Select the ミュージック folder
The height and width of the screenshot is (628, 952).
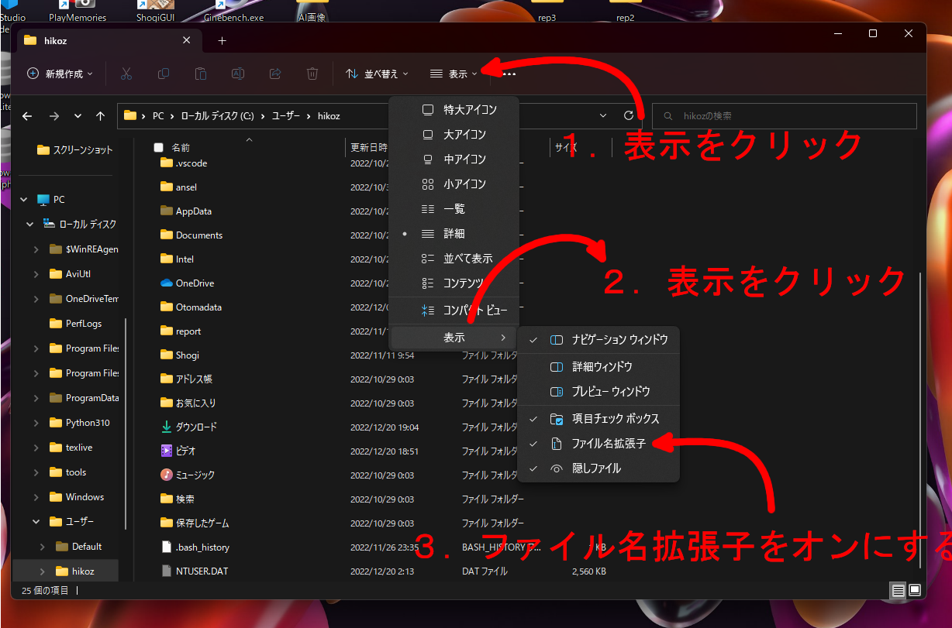click(187, 475)
